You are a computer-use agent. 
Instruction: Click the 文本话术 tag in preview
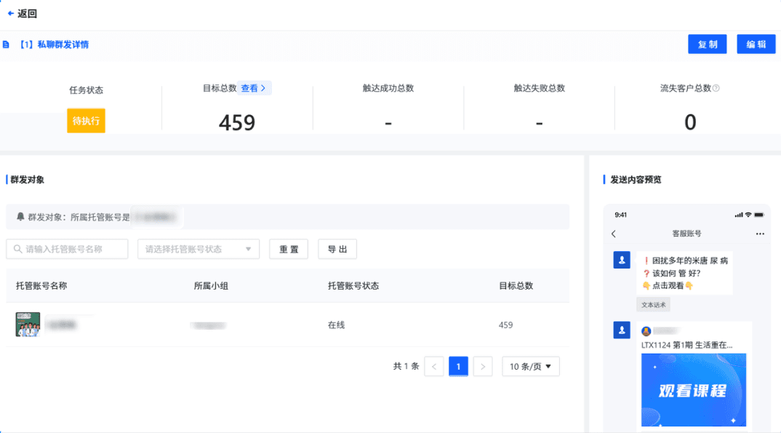pos(653,305)
